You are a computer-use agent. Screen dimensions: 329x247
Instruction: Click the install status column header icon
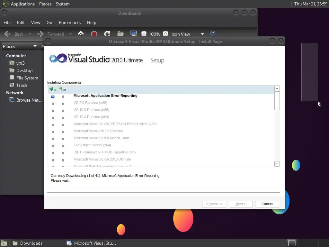click(63, 89)
